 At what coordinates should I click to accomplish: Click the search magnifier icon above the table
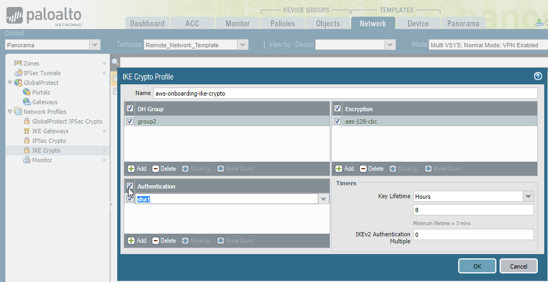[115, 62]
